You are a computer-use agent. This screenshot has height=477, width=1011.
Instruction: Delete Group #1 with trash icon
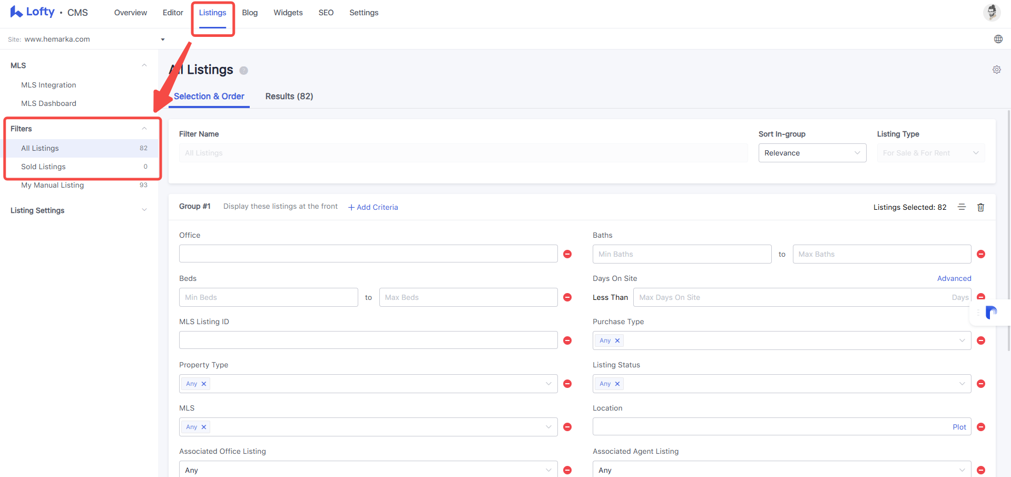tap(980, 207)
